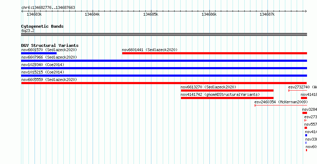Viewport: 317px width, 164px height.
Task: Select the blue nsv6607966 variant bar
Action: [164, 61]
